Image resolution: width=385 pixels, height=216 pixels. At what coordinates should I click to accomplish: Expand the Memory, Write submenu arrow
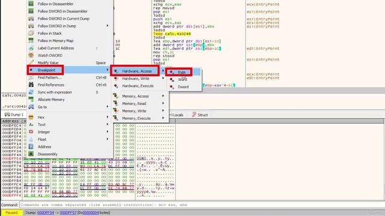coord(163,110)
